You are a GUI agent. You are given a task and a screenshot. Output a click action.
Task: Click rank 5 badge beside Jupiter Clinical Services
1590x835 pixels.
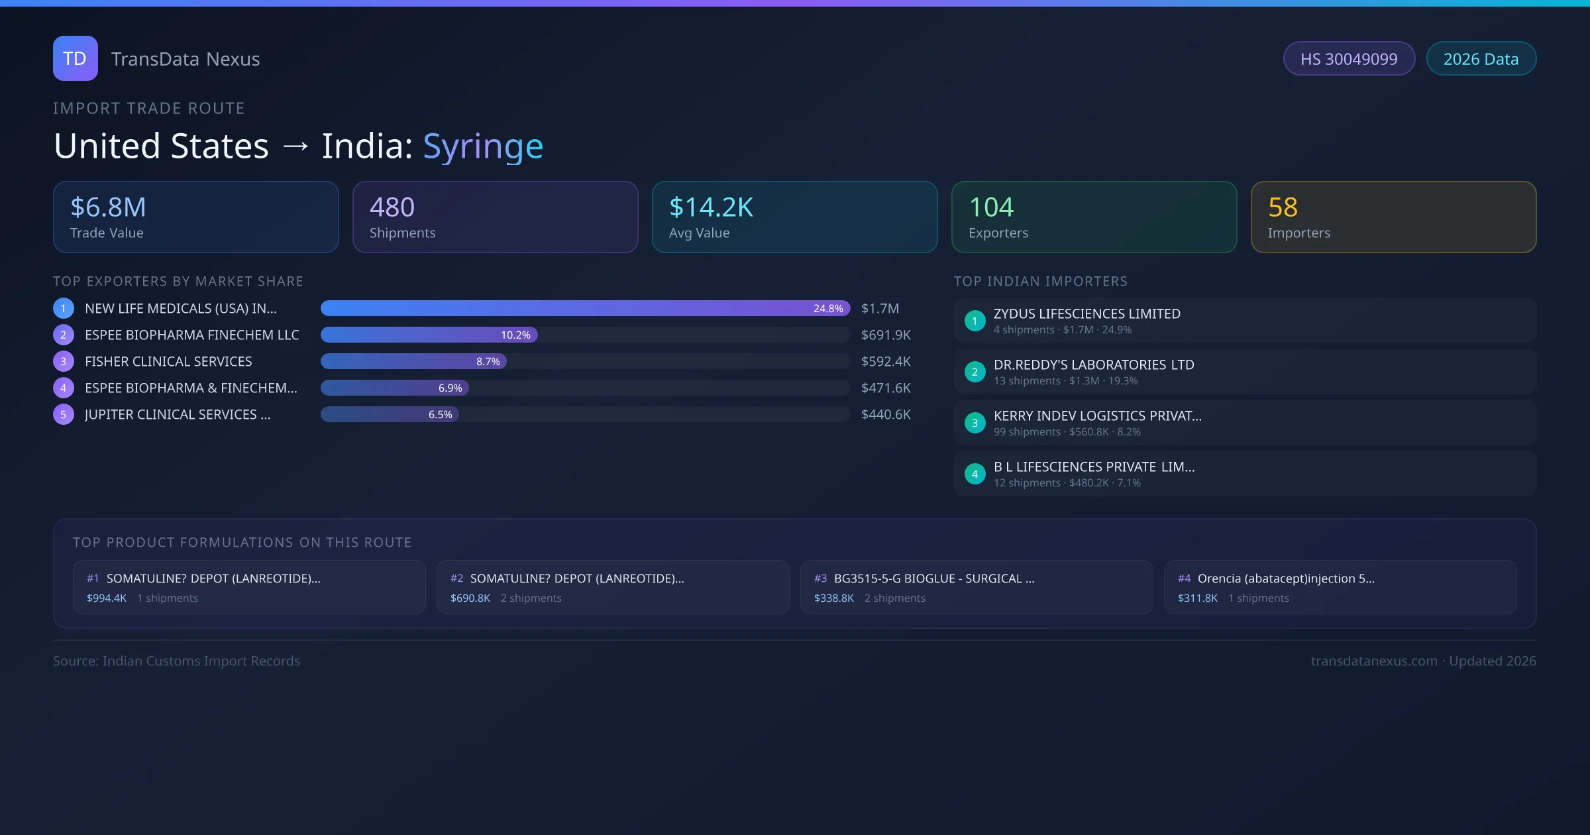(63, 414)
